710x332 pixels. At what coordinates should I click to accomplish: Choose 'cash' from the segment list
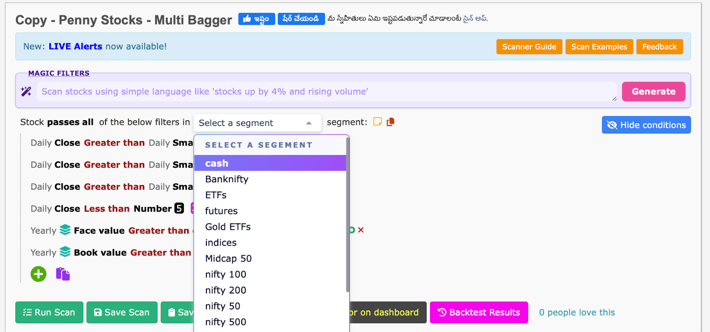[x=217, y=163]
